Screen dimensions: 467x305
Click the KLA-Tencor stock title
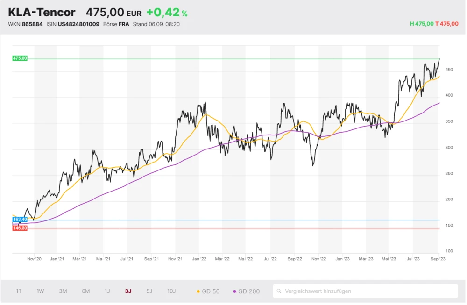[x=42, y=13]
